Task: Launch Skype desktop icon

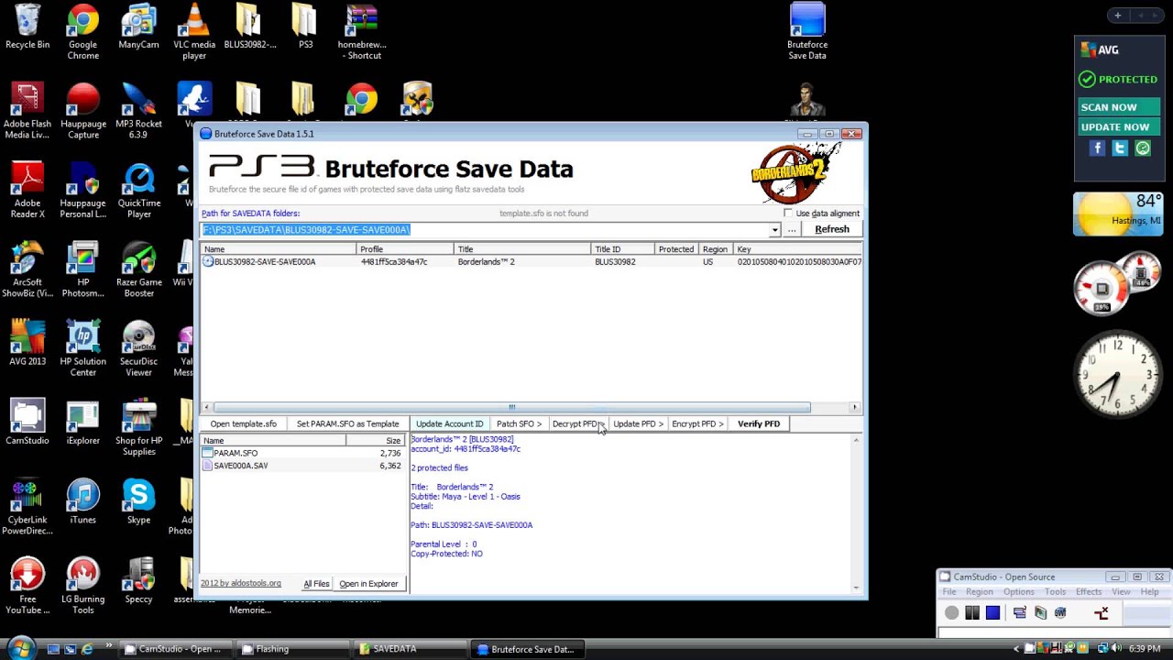Action: coord(139,501)
